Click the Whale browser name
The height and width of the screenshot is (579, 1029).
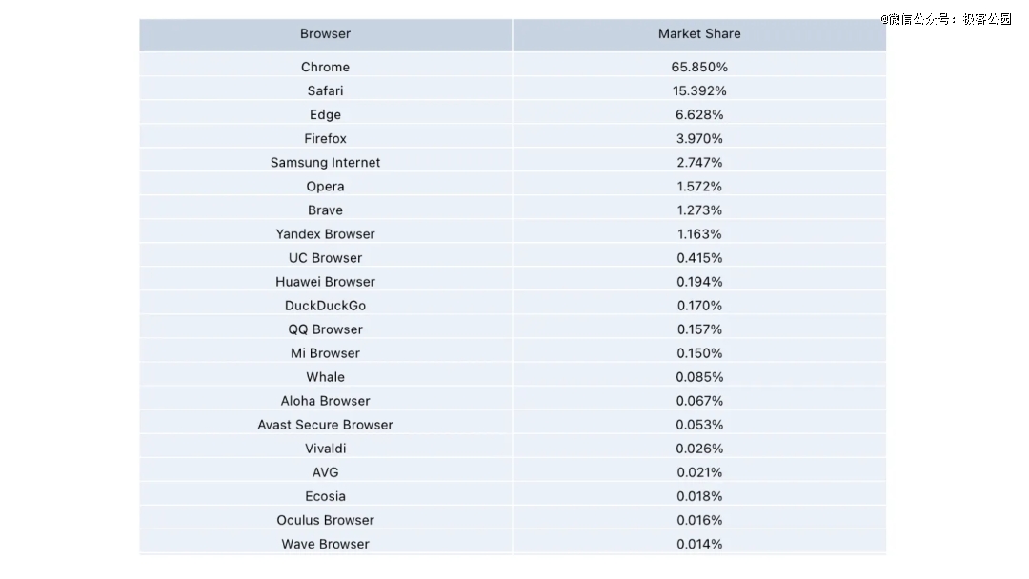325,376
